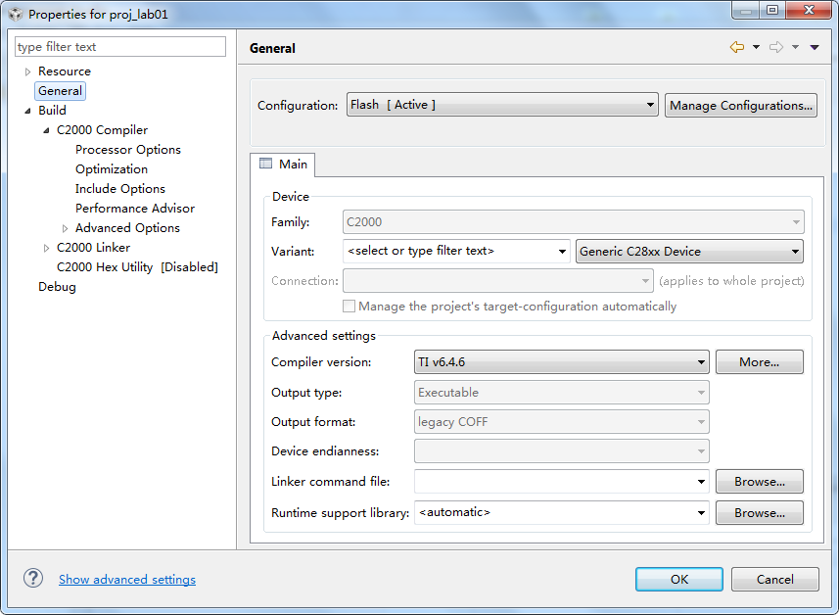Click the help question mark icon
This screenshot has width=839, height=615.
tap(33, 579)
